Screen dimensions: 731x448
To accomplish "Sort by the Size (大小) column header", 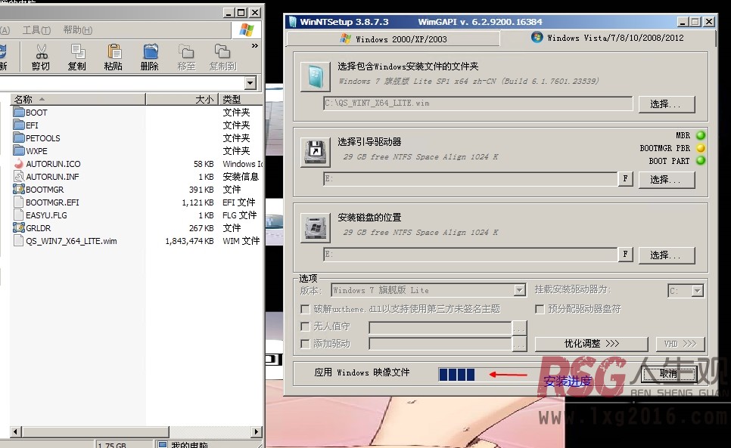I will coord(182,99).
